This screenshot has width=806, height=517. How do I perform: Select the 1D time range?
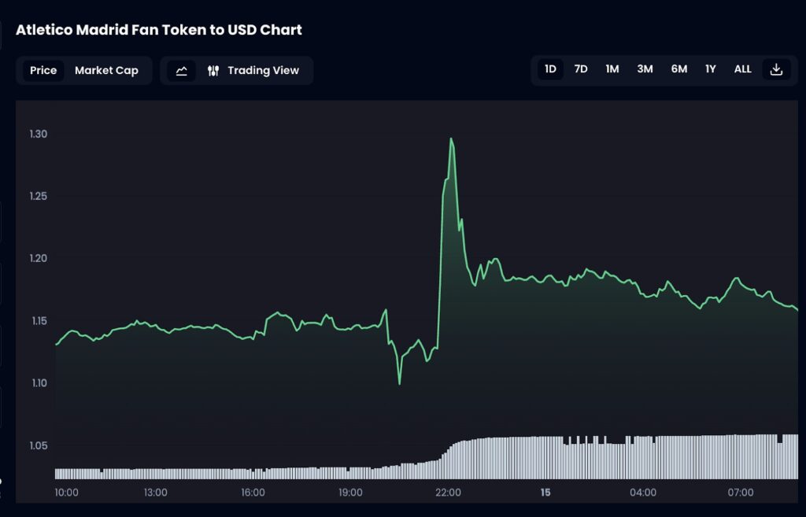(550, 69)
